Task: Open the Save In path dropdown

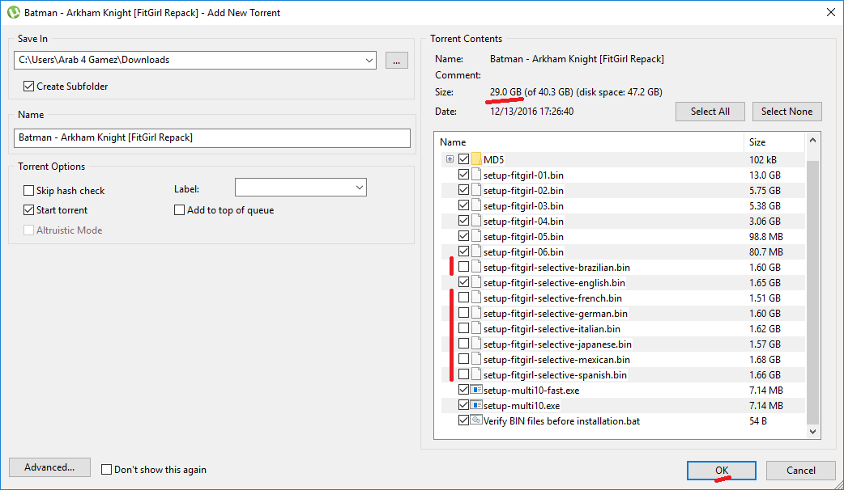Action: click(369, 60)
